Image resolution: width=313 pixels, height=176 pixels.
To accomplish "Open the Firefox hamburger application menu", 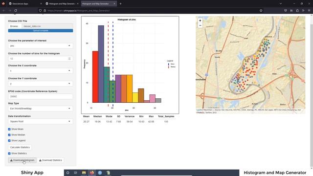I will [x=309, y=11].
